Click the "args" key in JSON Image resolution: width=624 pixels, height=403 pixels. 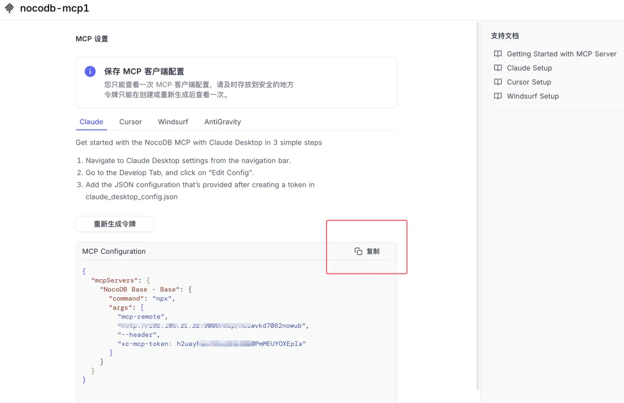(120, 308)
